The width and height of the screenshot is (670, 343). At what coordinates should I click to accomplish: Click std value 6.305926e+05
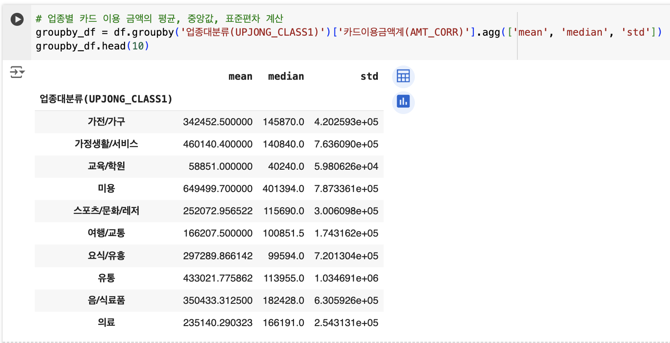(x=346, y=300)
